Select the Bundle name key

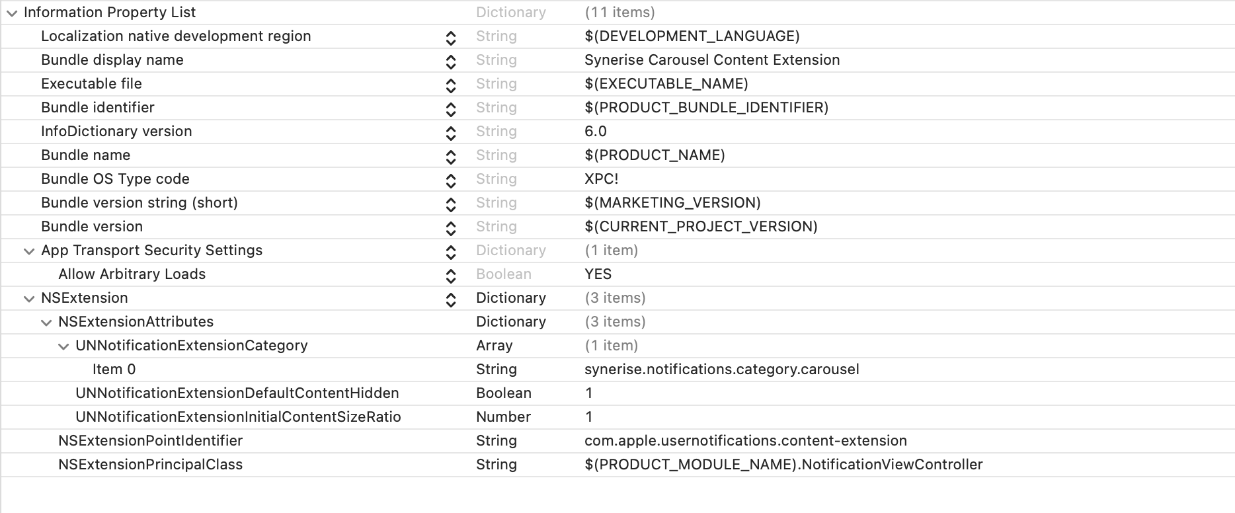tap(86, 155)
